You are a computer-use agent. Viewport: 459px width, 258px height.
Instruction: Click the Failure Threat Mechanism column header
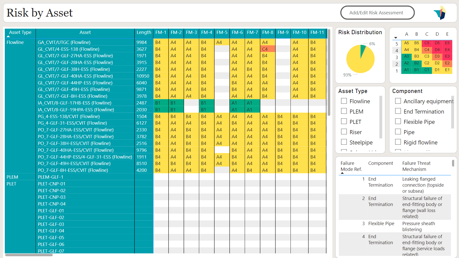[416, 166]
